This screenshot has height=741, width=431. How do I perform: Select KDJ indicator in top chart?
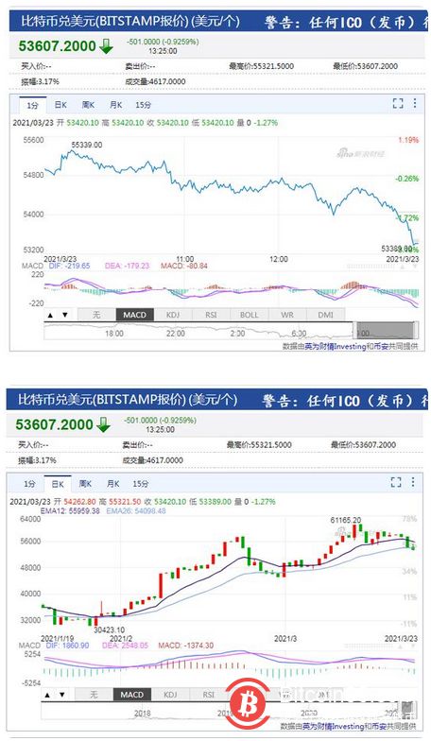(173, 315)
